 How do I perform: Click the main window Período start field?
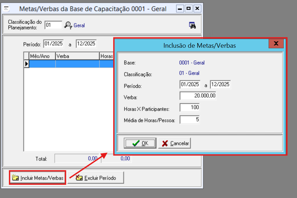(x=53, y=44)
